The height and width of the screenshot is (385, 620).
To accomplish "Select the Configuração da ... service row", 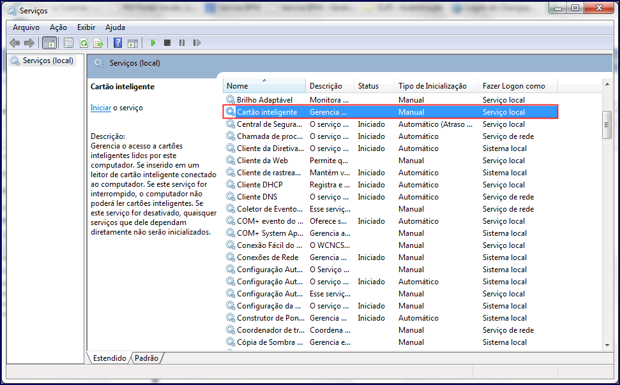I will coord(391,305).
